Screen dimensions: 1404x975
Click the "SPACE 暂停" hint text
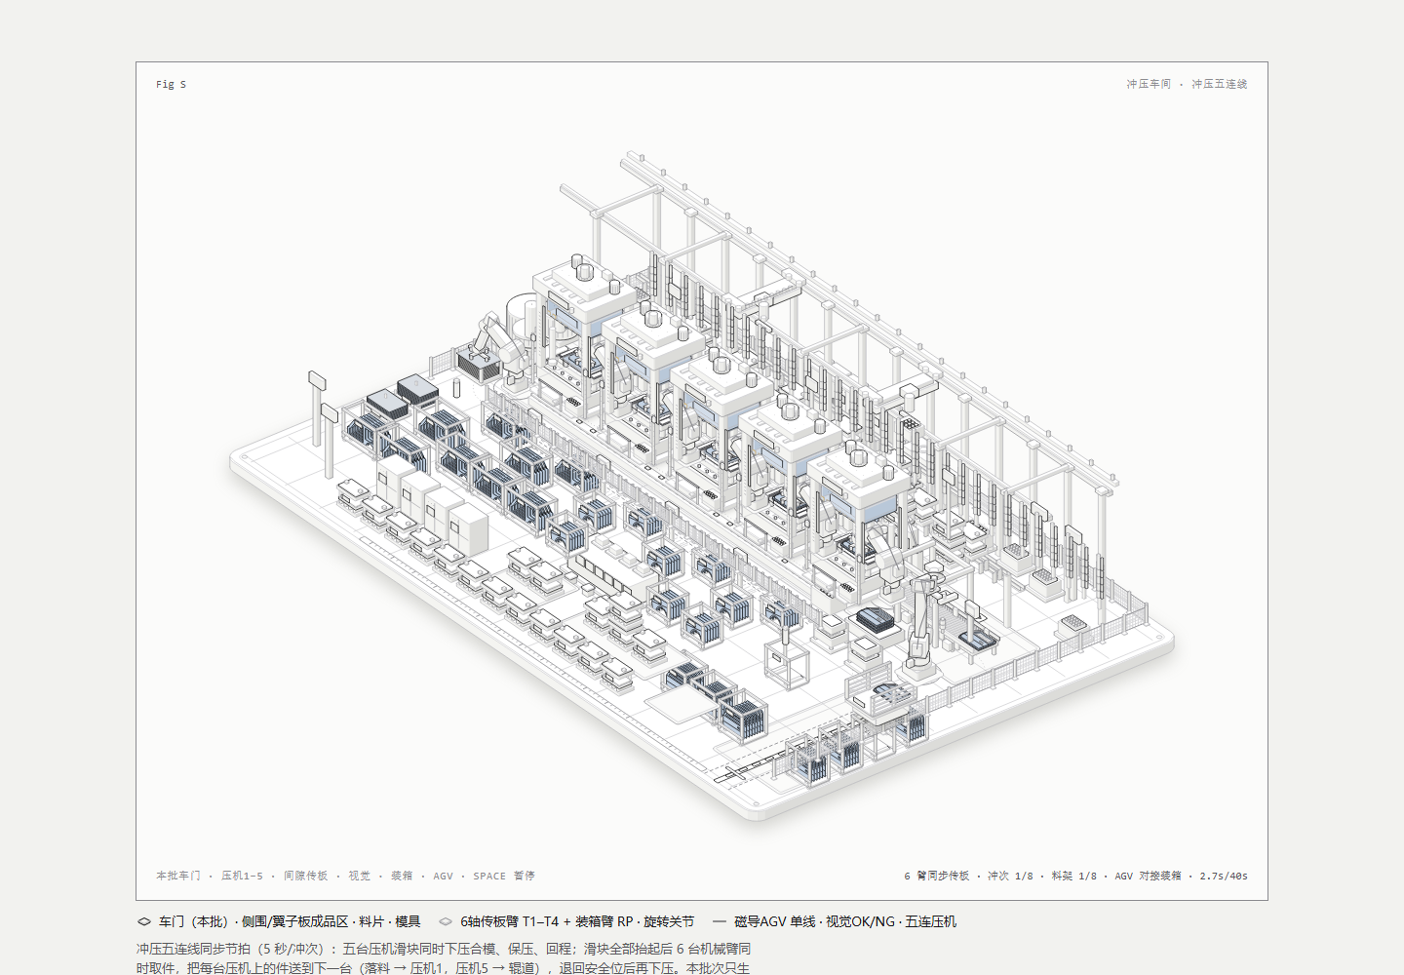[504, 876]
